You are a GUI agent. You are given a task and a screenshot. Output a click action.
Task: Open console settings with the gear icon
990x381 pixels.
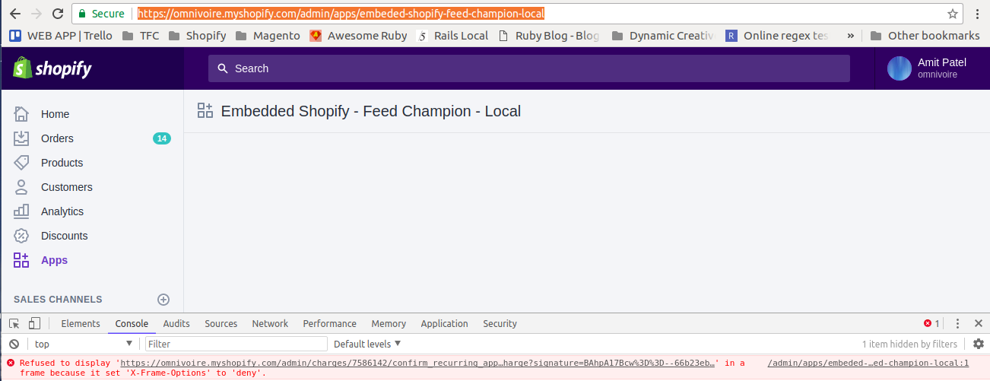[979, 344]
